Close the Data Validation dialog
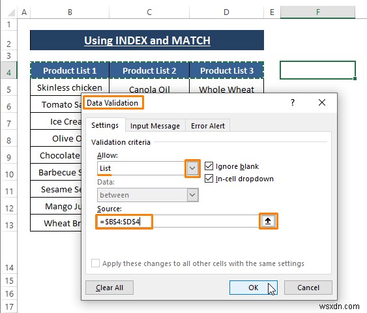This screenshot has width=367, height=313. coord(322,102)
